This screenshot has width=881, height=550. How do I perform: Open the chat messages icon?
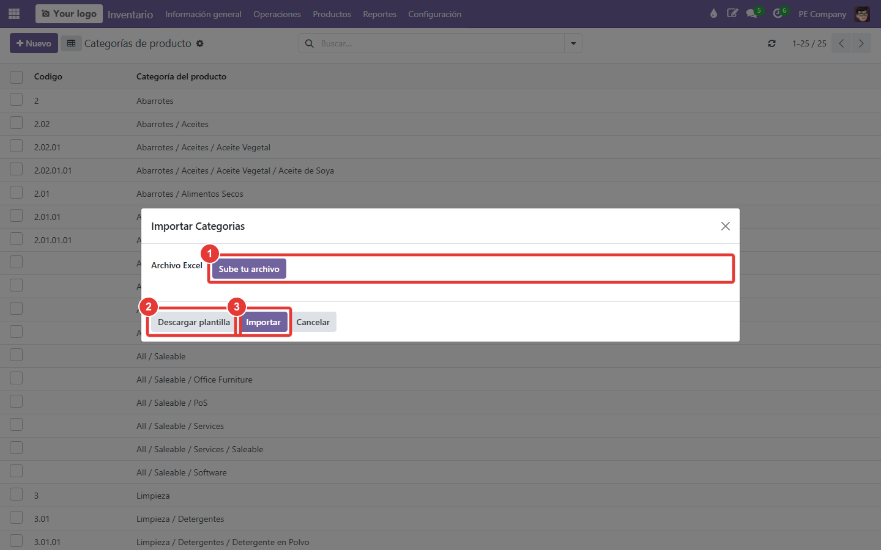752,13
